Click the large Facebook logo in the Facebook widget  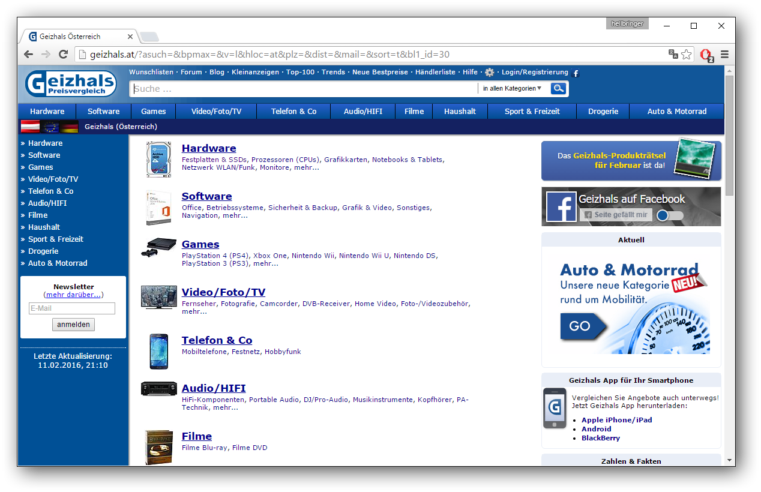(561, 206)
